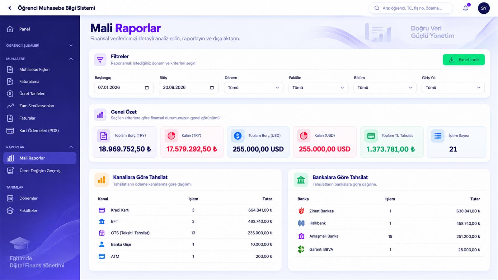Open calendar picker in Başlangıç date field
The height and width of the screenshot is (280, 498).
(147, 88)
